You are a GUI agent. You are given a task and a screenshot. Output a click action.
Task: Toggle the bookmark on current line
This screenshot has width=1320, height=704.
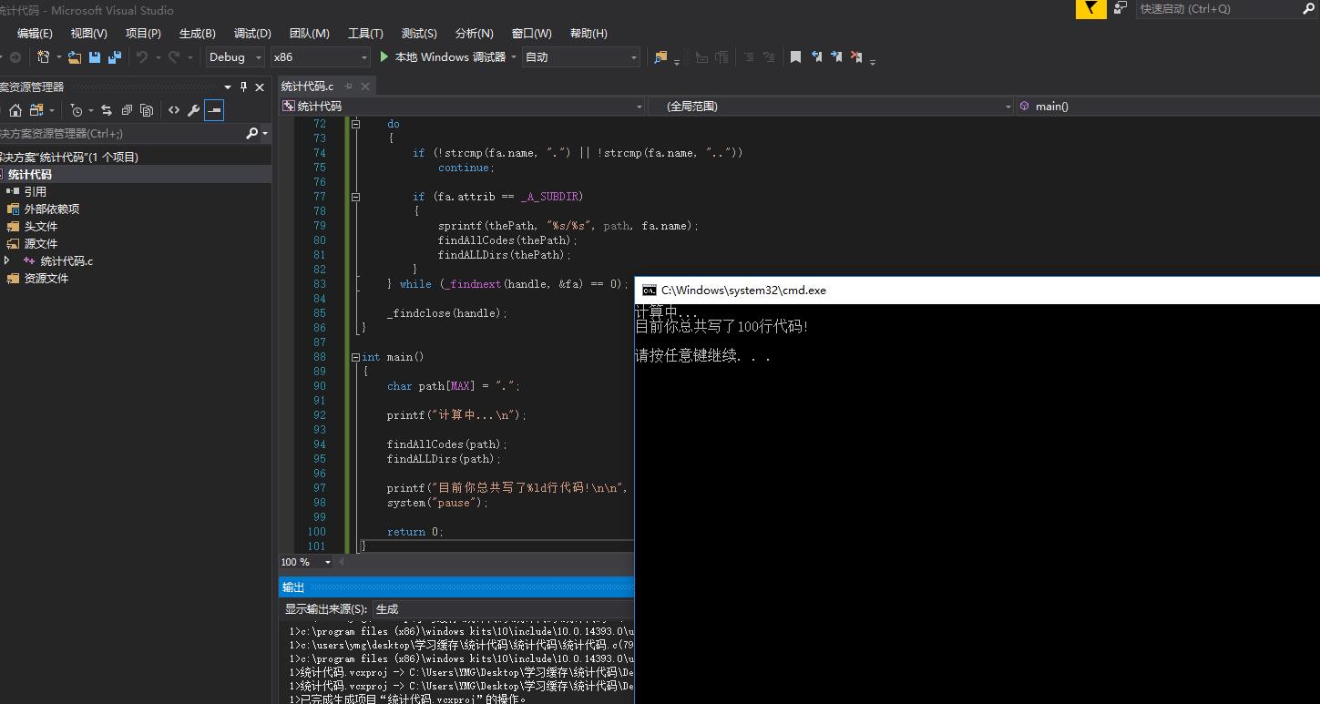pyautogui.click(x=795, y=57)
